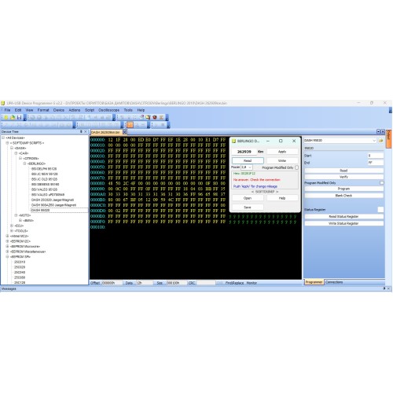Close the programmer side panel
The width and height of the screenshot is (393, 393).
(383, 131)
